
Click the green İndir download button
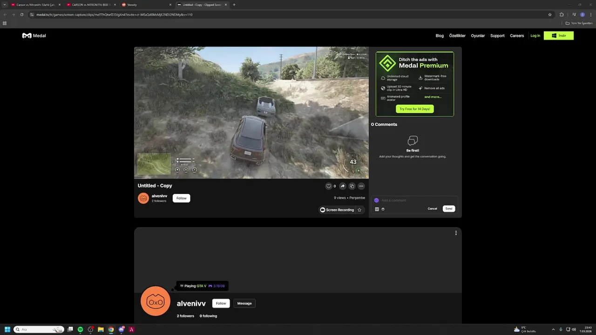point(559,36)
